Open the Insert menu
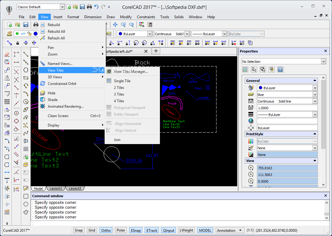Screen dimensions: 332x236 (58, 17)
